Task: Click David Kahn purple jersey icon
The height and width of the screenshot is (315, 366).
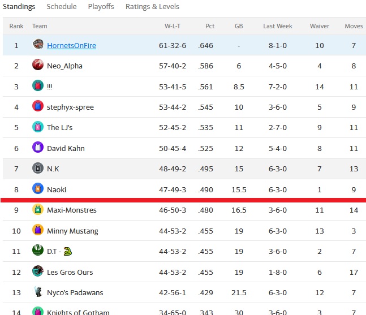Action: point(38,147)
